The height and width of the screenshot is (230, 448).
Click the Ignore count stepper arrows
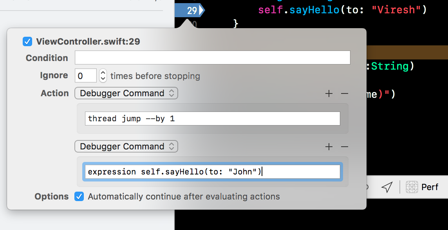coord(103,75)
